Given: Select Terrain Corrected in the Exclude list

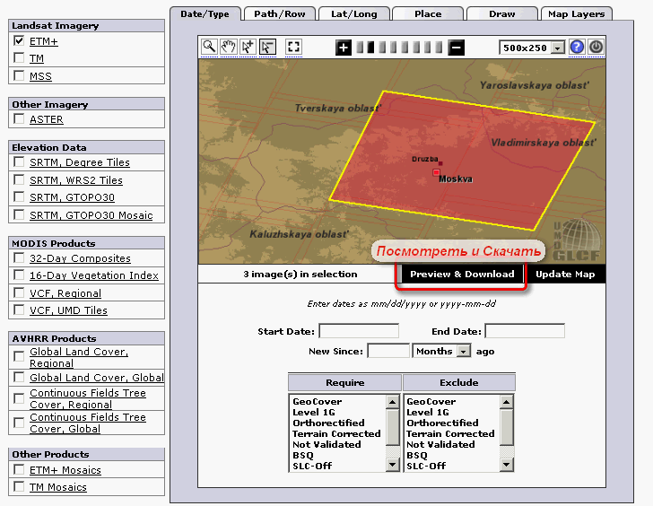Looking at the screenshot, I should [x=450, y=433].
